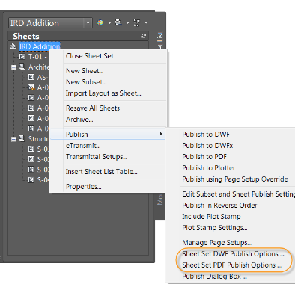The image size is (295, 287).
Task: Open the IRD Addition sheet set dropdown
Action: pyautogui.click(x=50, y=23)
